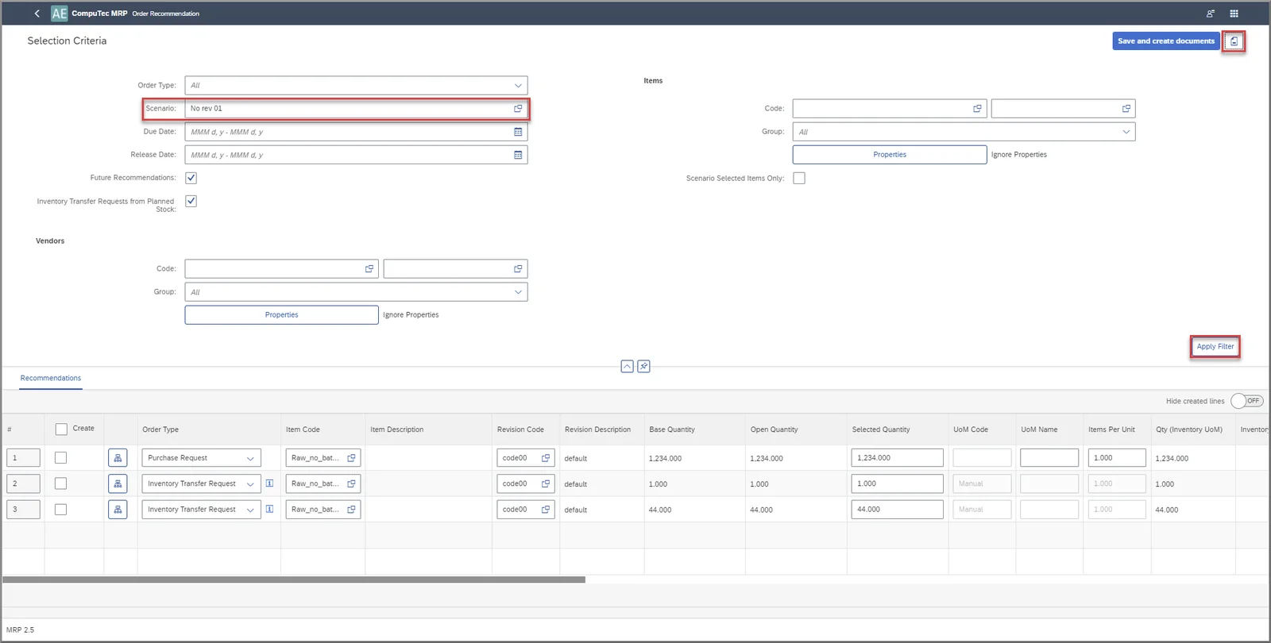1271x643 pixels.
Task: Go back using the header back arrow
Action: point(37,13)
